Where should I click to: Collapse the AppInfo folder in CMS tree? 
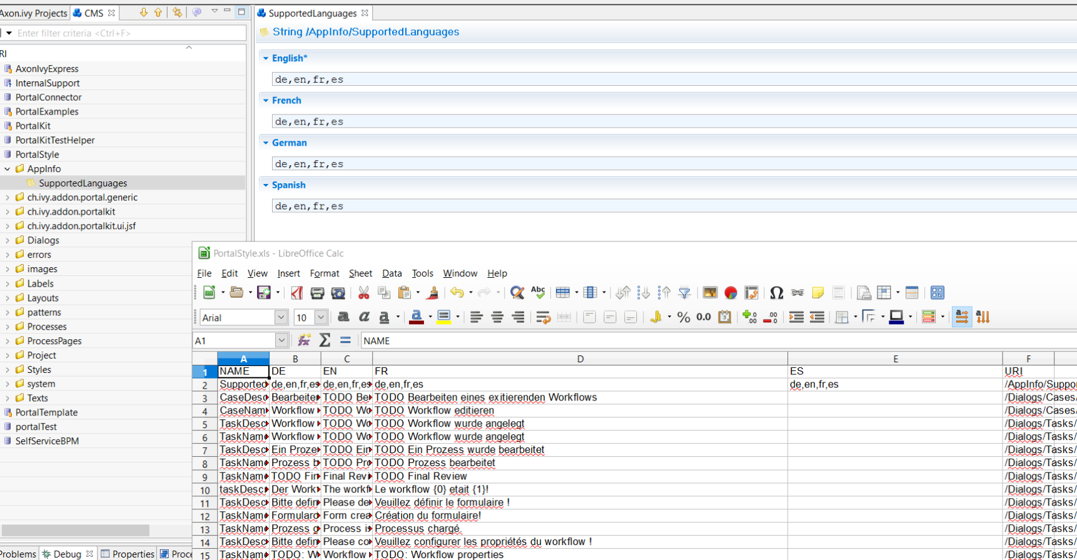tap(8, 169)
